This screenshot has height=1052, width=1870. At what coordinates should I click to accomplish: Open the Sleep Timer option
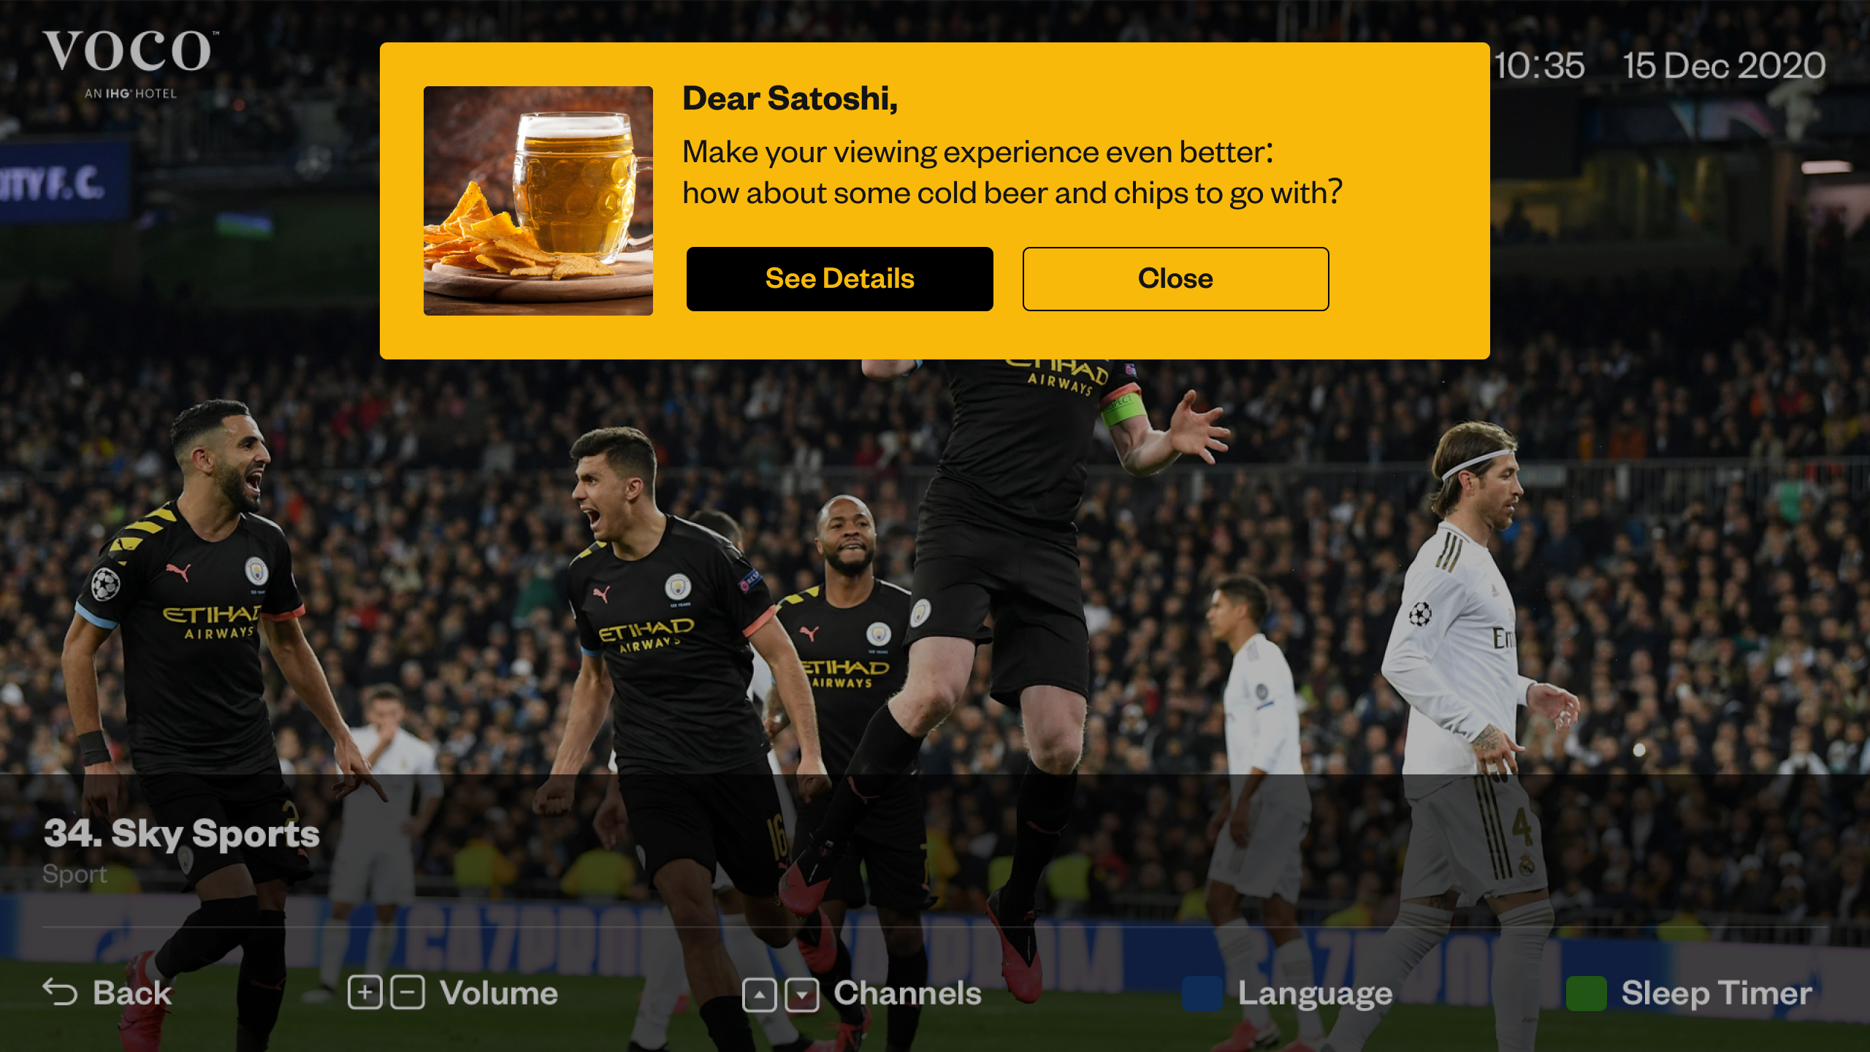[x=1717, y=994]
